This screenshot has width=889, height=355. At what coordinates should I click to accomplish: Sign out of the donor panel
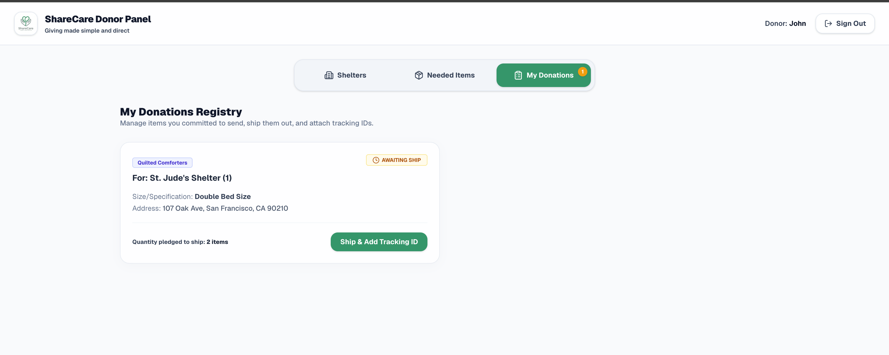[x=845, y=24]
